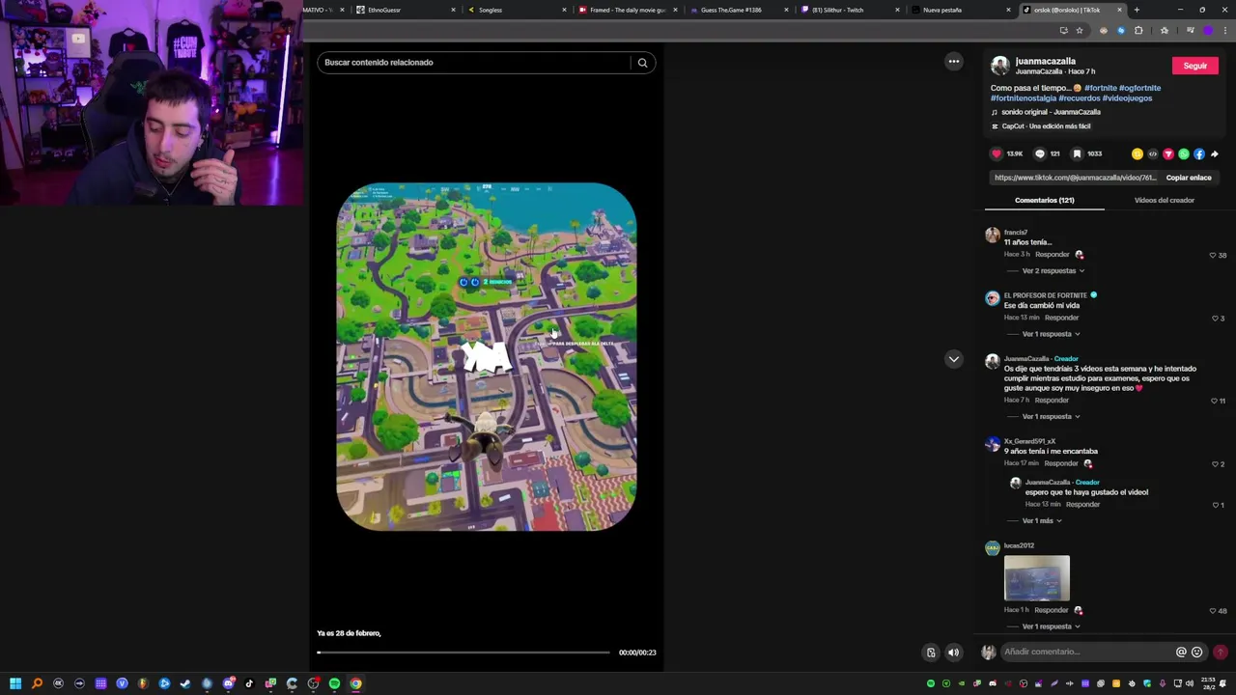The height and width of the screenshot is (695, 1236).
Task: Switch to 'Videos del creador' tab
Action: tap(1165, 200)
